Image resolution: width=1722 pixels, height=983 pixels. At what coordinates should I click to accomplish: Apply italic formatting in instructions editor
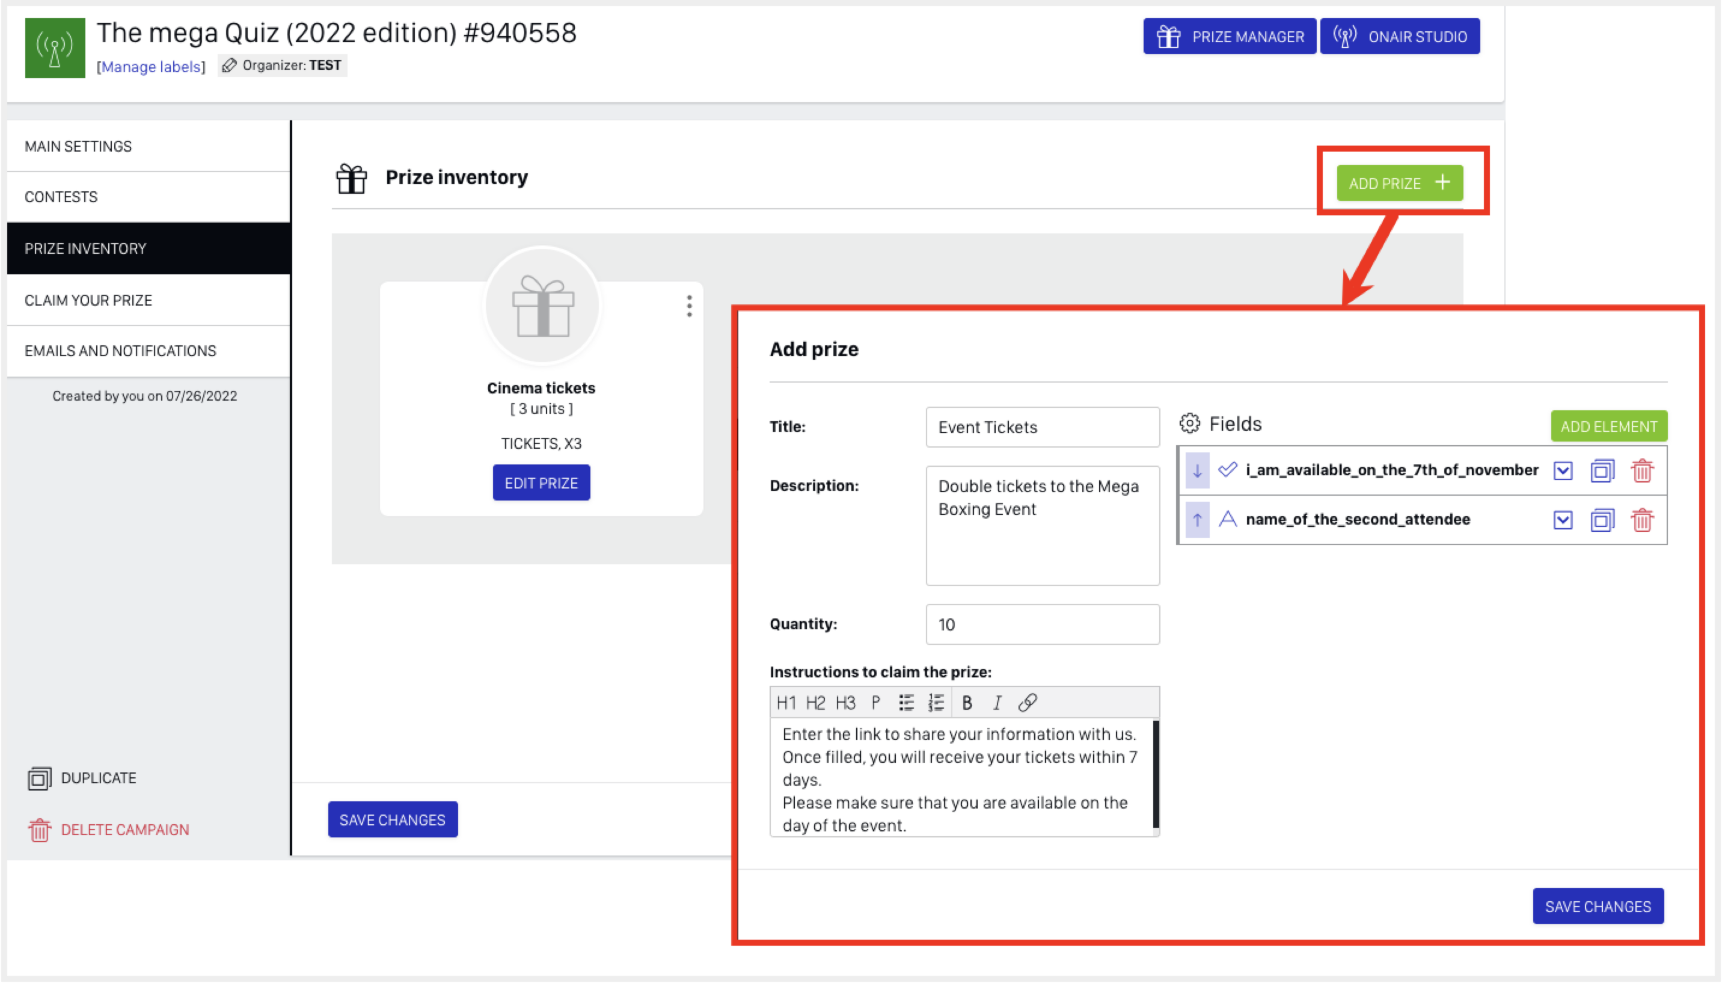tap(997, 703)
